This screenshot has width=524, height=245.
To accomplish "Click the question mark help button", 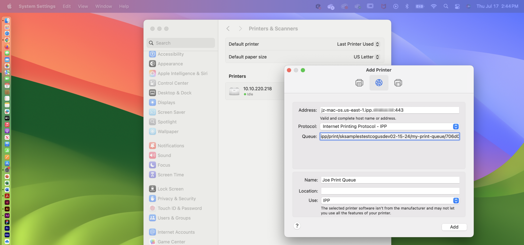I will pos(297,226).
